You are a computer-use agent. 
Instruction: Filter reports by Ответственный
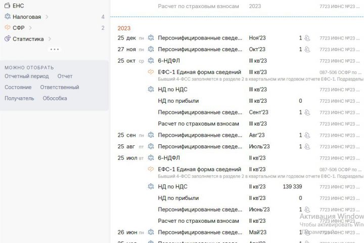(x=60, y=87)
